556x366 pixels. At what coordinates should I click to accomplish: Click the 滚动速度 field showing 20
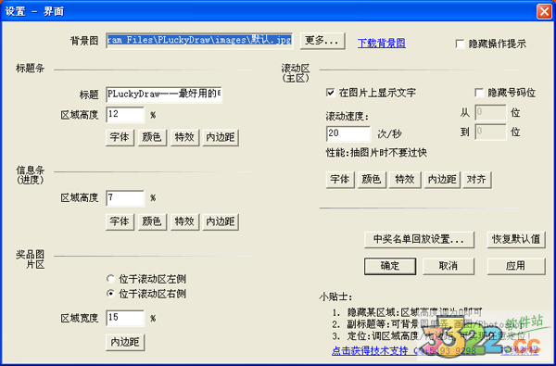click(348, 133)
